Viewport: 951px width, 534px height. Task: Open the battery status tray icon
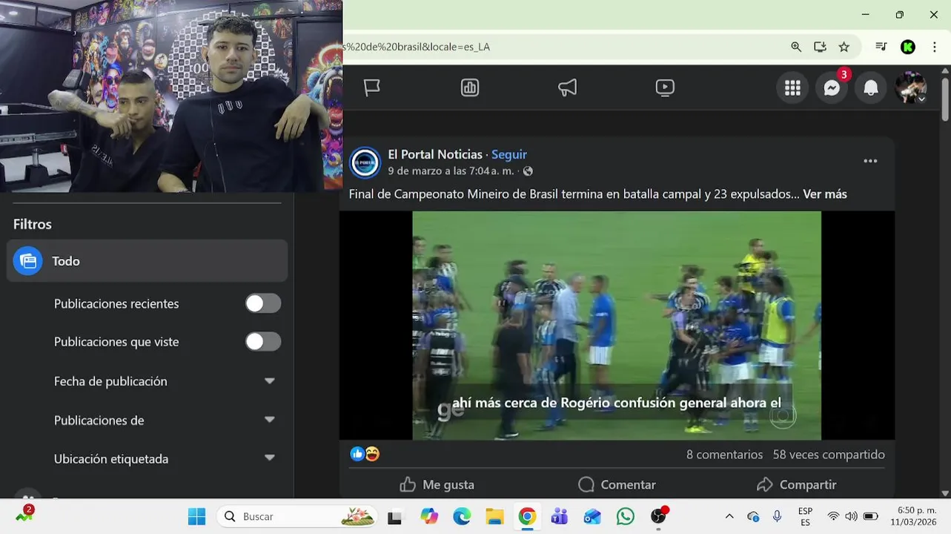871,516
